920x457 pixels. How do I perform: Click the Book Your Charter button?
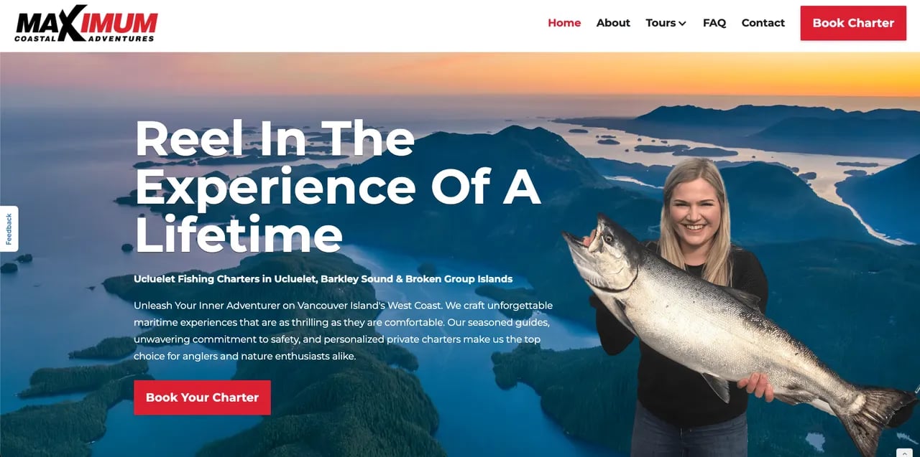202,397
